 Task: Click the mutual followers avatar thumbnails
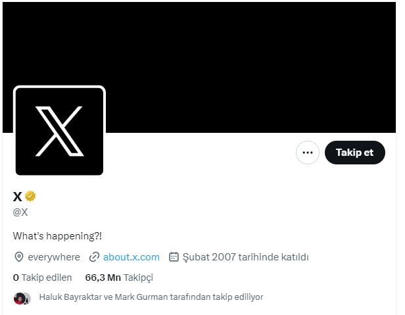click(x=22, y=299)
